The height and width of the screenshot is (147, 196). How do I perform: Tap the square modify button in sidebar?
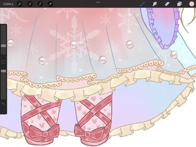[x=3, y=62]
